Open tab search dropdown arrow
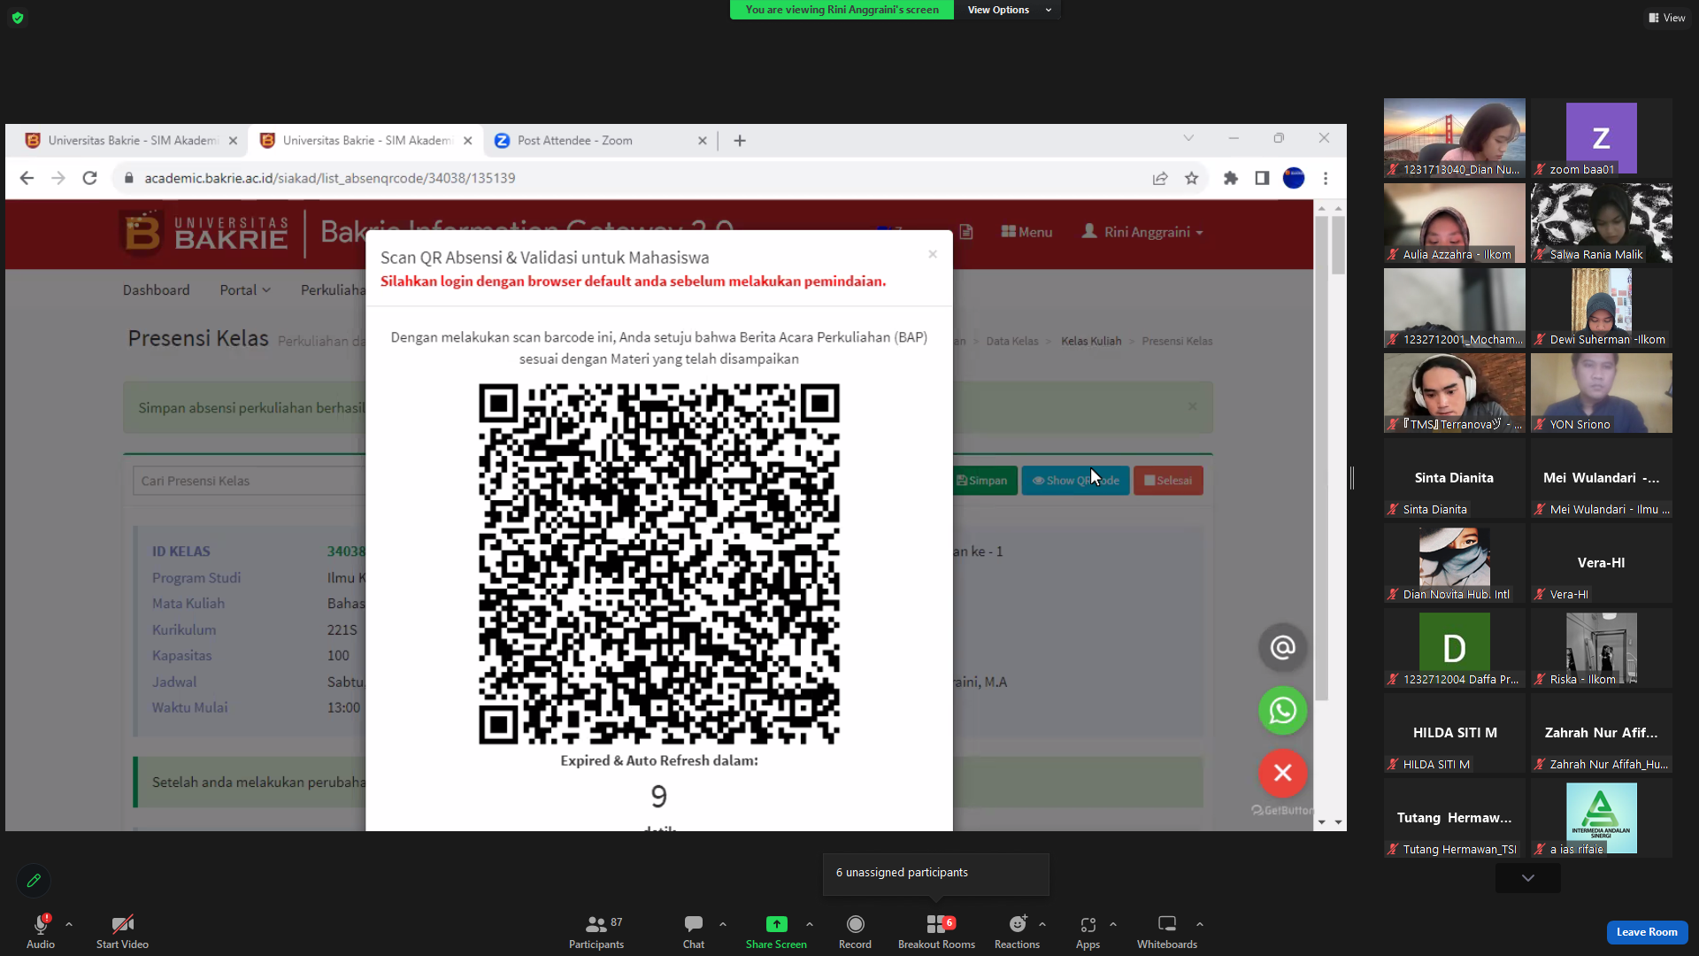The height and width of the screenshot is (956, 1699). 1188,138
